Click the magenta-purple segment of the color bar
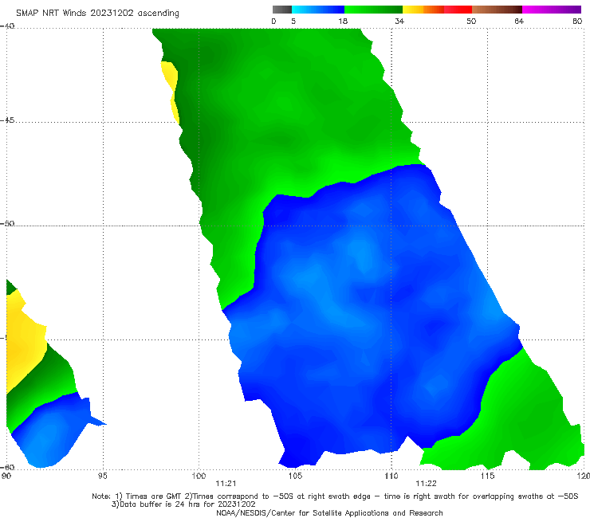Image resolution: width=590 pixels, height=518 pixels. (552, 10)
